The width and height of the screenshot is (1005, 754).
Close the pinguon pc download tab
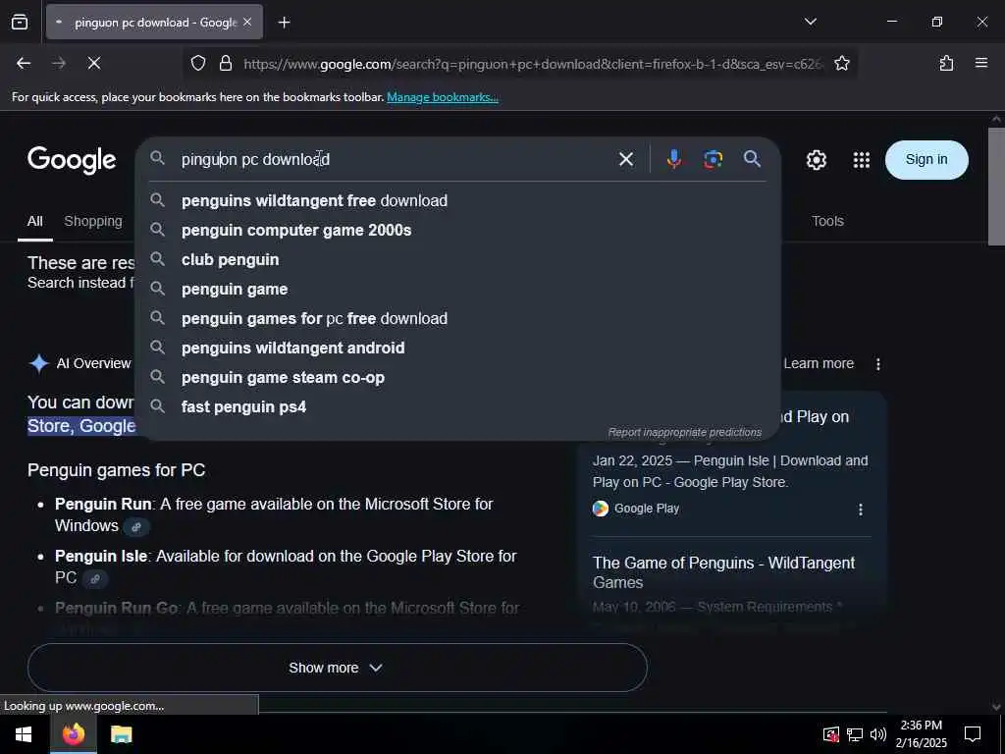247,23
